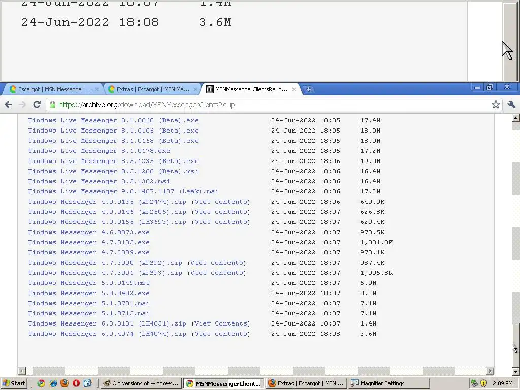
Task: Download Windows Messenger 4.7.0105.exe
Action: (x=89, y=242)
